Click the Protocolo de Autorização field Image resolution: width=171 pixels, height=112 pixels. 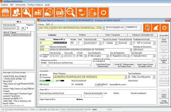[93, 96]
